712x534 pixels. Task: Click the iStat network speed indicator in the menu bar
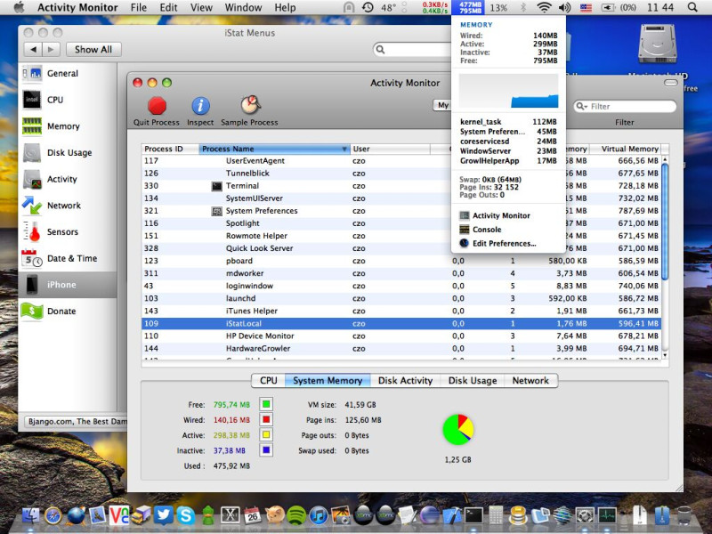[x=435, y=7]
